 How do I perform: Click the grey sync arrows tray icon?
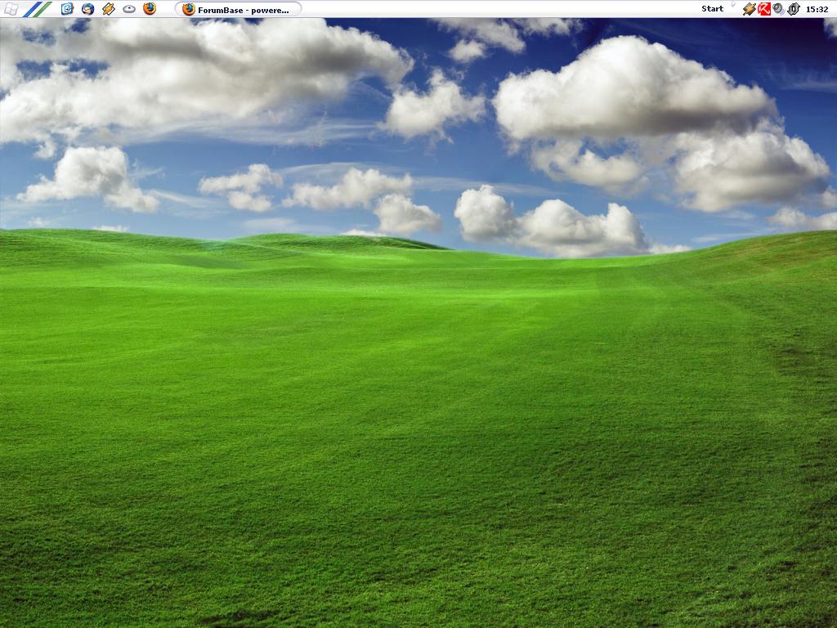pos(794,8)
